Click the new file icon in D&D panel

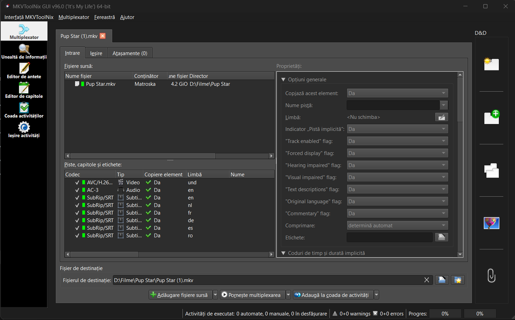coord(491,64)
